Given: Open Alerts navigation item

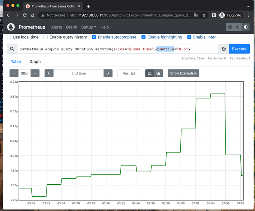Looking at the screenshot, I should (57, 27).
